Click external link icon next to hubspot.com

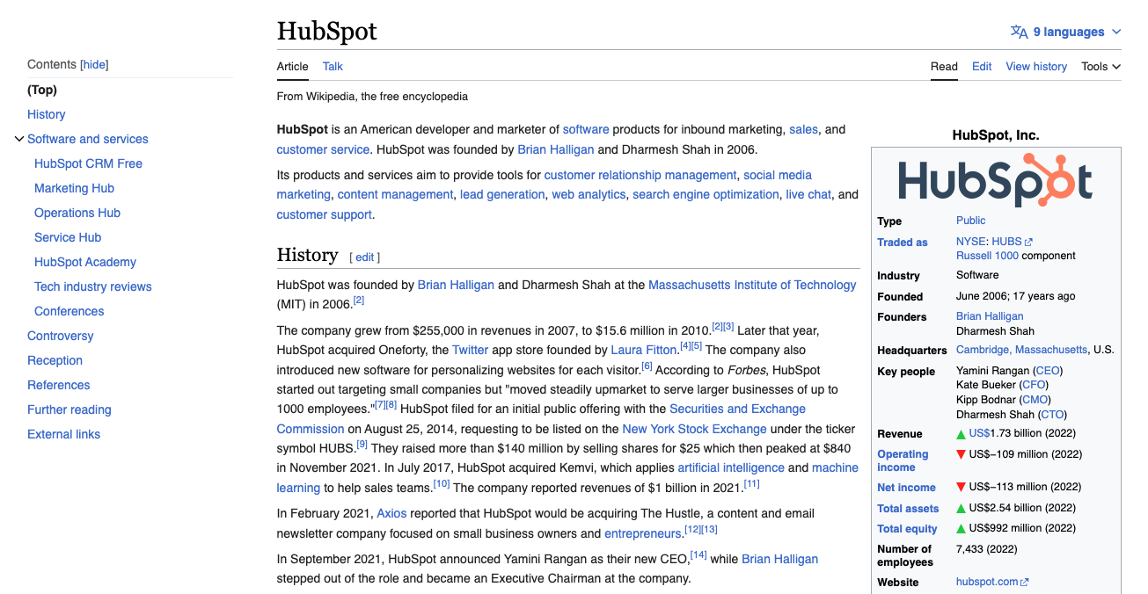tap(1025, 582)
